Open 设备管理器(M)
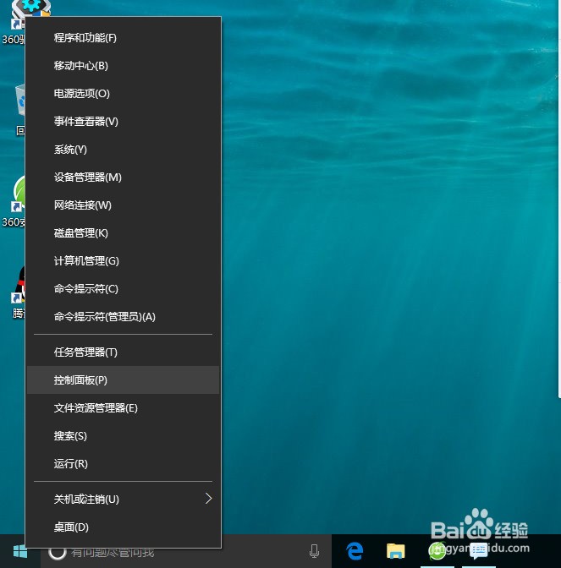This screenshot has height=568, width=561. [x=123, y=177]
